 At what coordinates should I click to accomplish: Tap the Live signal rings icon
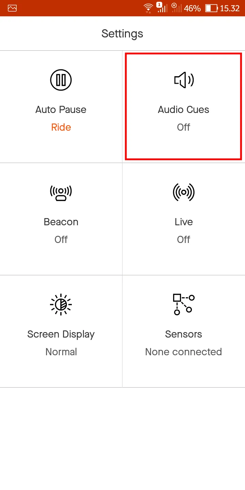[x=184, y=192]
